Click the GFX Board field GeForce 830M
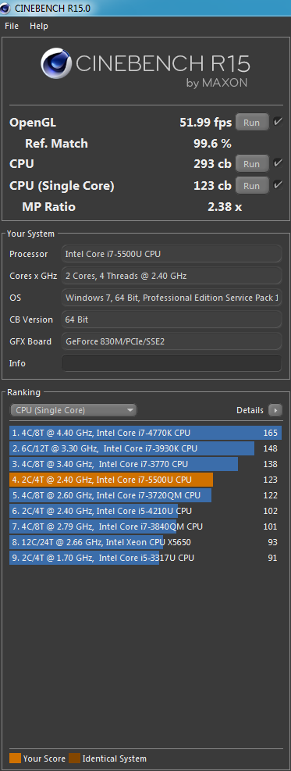The width and height of the screenshot is (291, 771). tap(172, 341)
